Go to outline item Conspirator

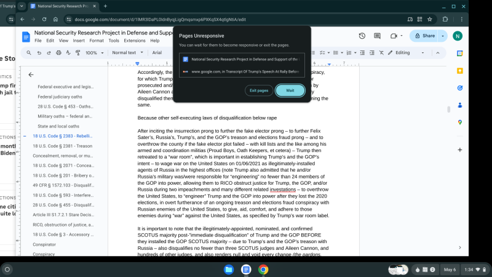pos(44,244)
